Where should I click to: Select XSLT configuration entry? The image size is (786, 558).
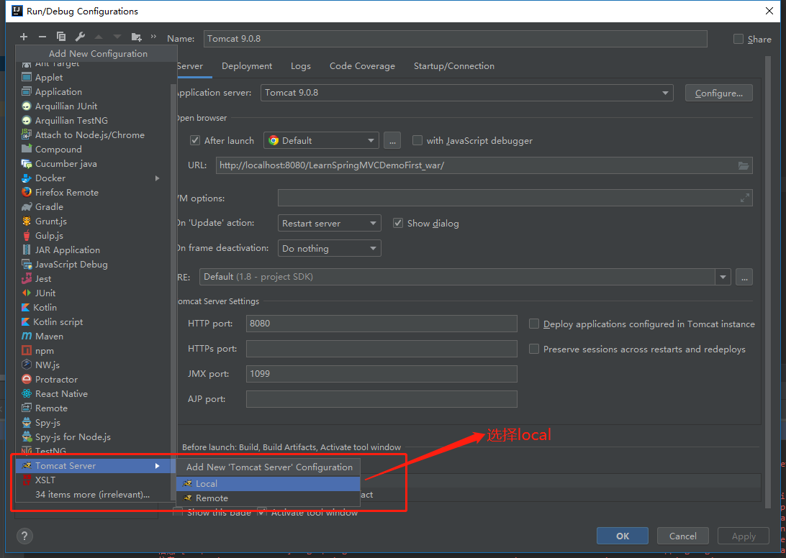[x=94, y=480]
